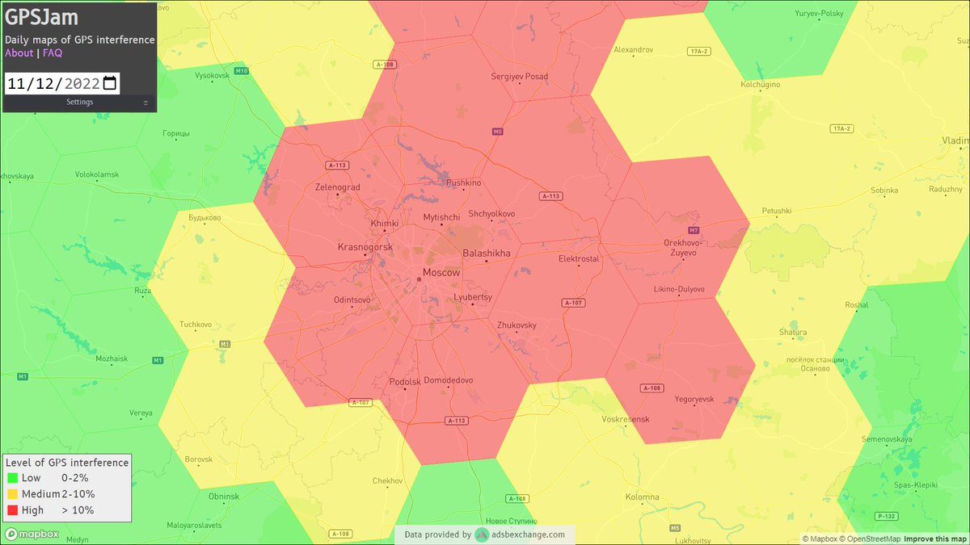Click the Obninsk label
The height and width of the screenshot is (545, 970).
(x=224, y=496)
